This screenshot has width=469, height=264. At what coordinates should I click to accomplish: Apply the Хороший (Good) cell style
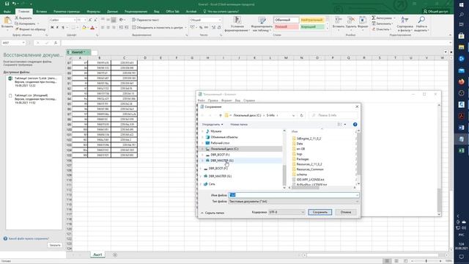(312, 26)
